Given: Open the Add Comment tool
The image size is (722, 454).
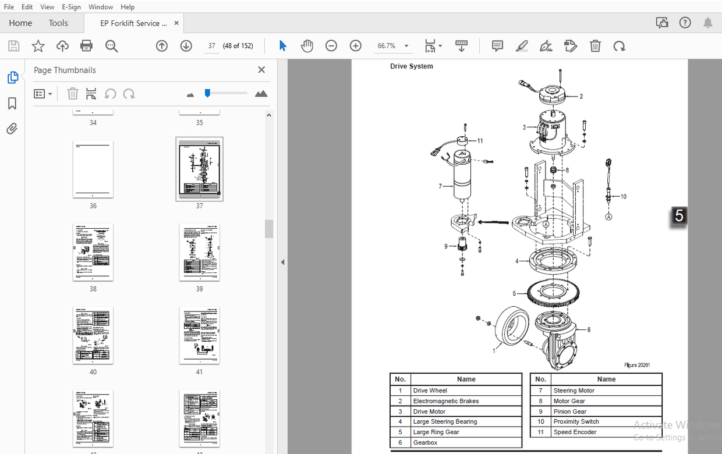Looking at the screenshot, I should [497, 45].
